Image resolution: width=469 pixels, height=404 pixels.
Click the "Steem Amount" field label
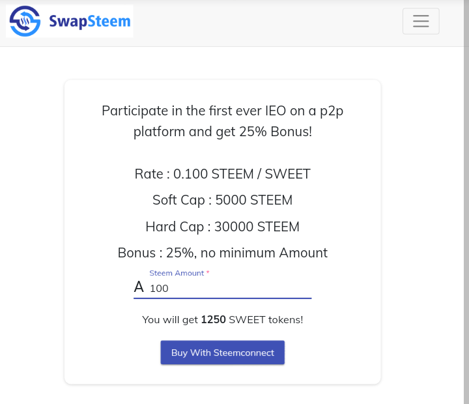(x=176, y=273)
